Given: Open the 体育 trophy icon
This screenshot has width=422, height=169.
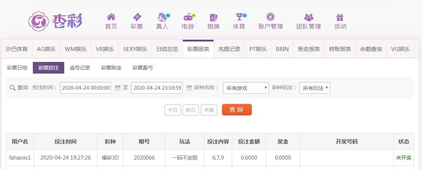Looking at the screenshot, I should (x=239, y=17).
